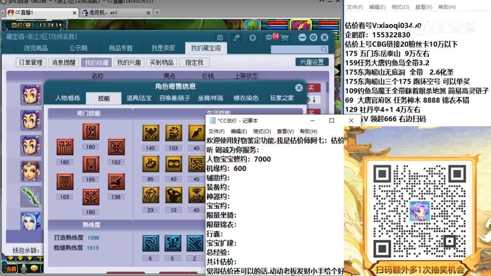Select the 我的收藏 button

tap(96, 62)
